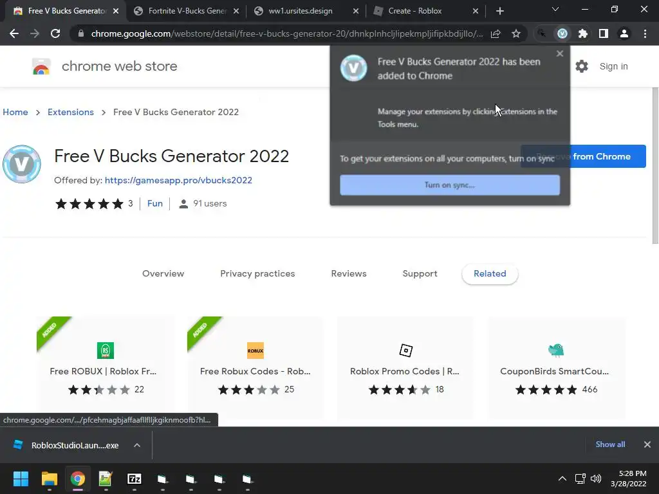
Task: Open Chrome Web Store settings gear
Action: [x=582, y=66]
